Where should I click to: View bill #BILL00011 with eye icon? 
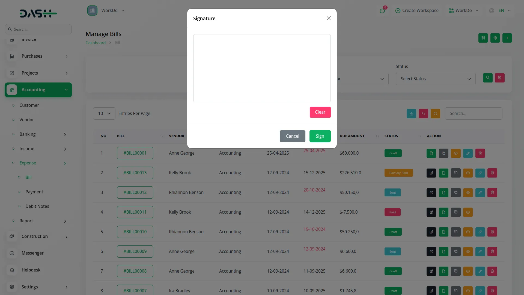tap(468, 212)
